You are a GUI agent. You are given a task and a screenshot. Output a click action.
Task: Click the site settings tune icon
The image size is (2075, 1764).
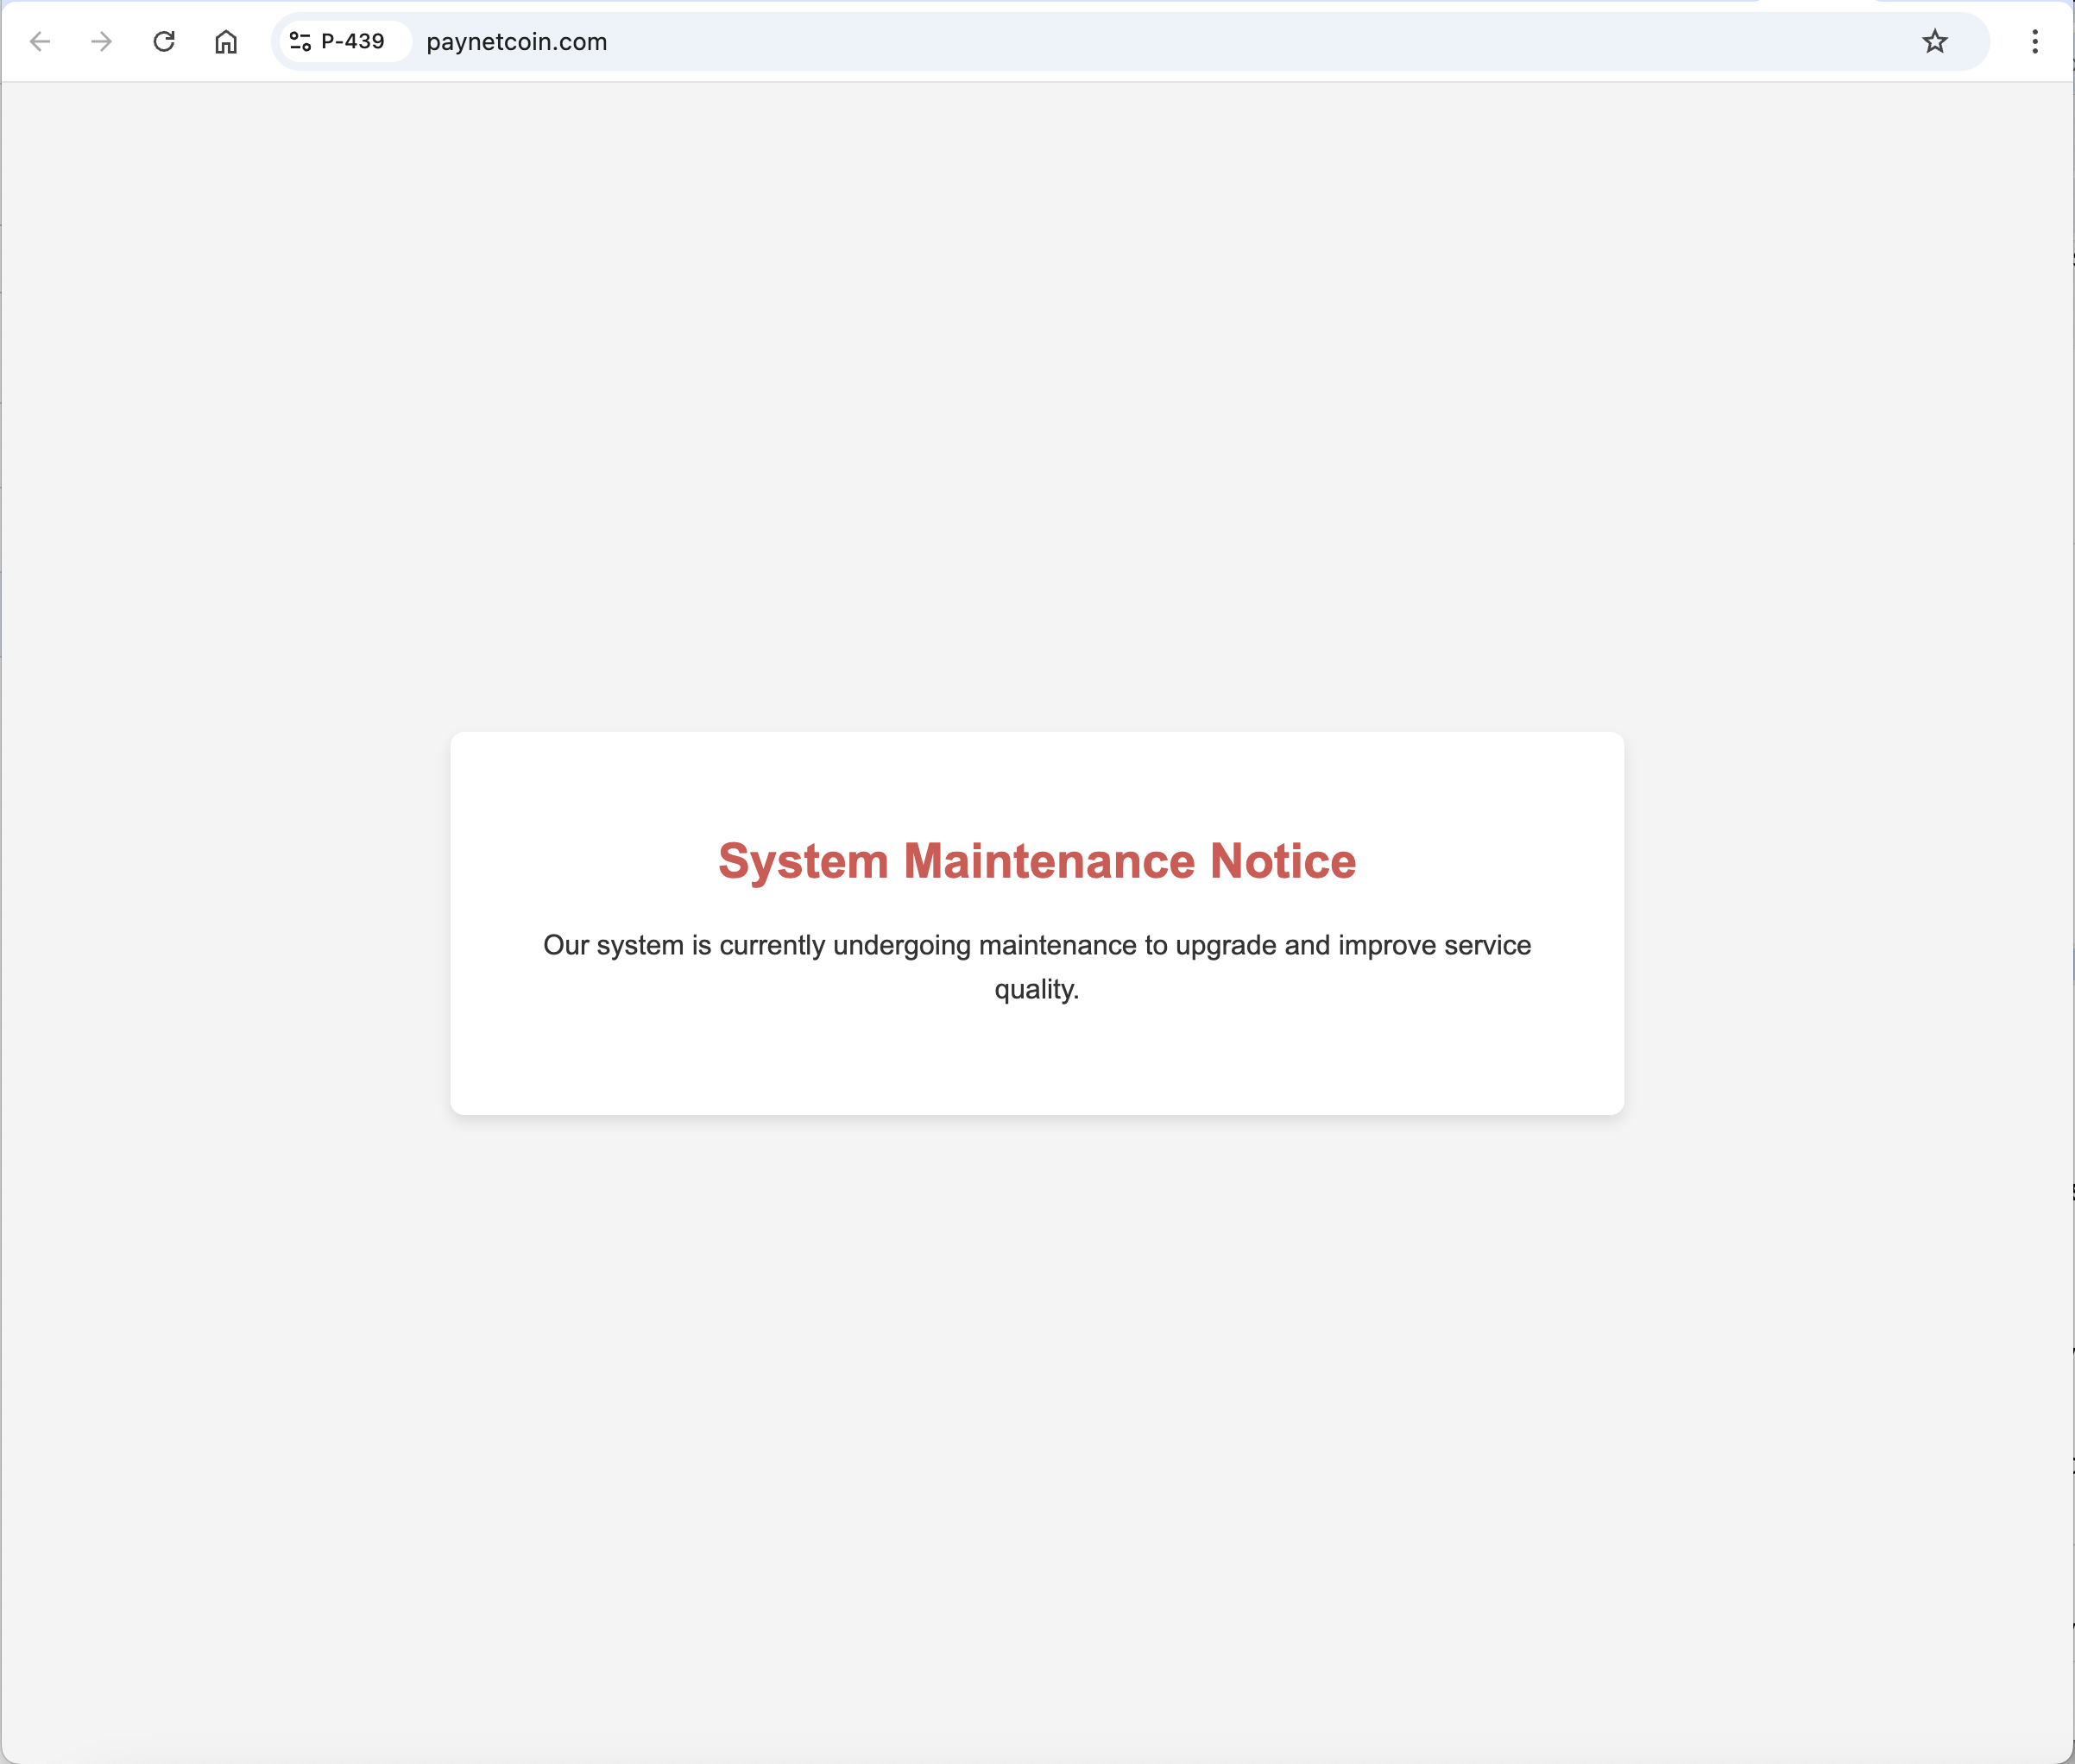click(x=300, y=41)
